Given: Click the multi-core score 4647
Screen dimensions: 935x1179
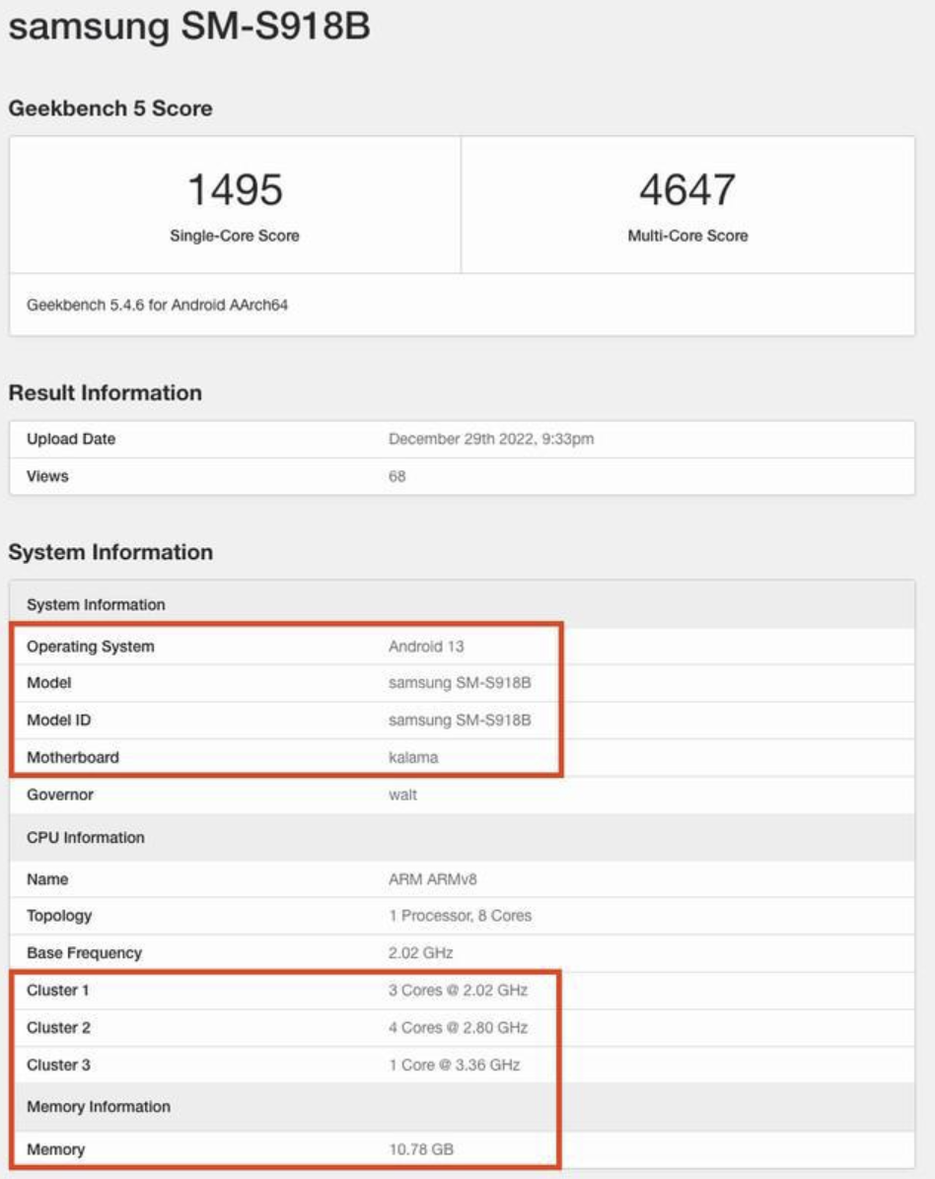Looking at the screenshot, I should 687,189.
